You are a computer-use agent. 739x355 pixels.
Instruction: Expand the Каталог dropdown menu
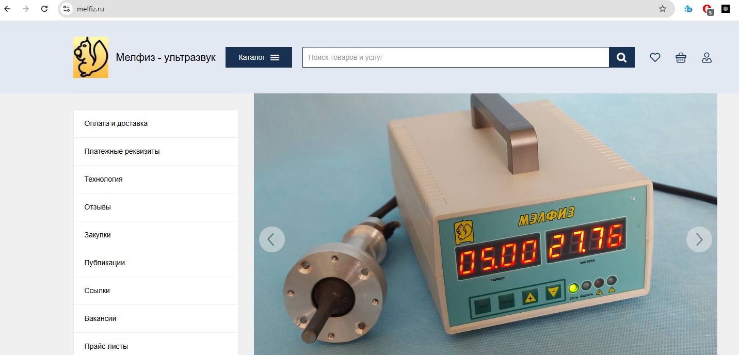pos(259,57)
